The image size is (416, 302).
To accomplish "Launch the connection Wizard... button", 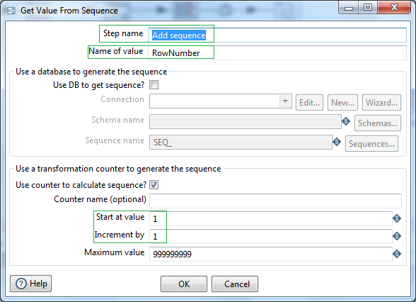I will [x=381, y=102].
